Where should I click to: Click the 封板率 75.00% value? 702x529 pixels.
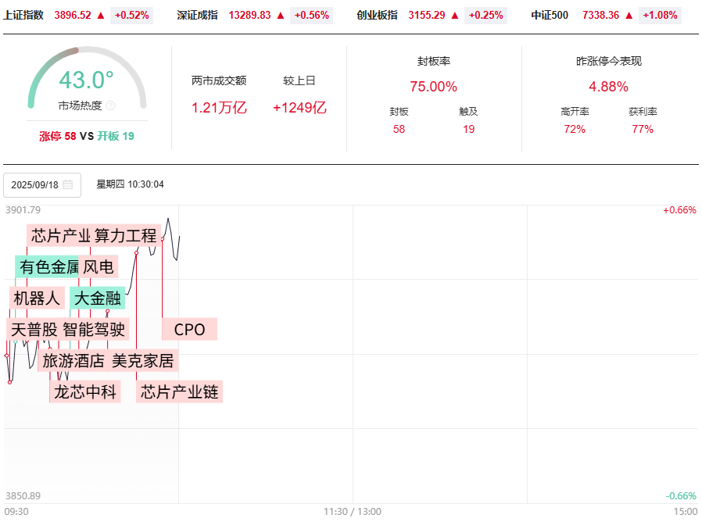[433, 87]
